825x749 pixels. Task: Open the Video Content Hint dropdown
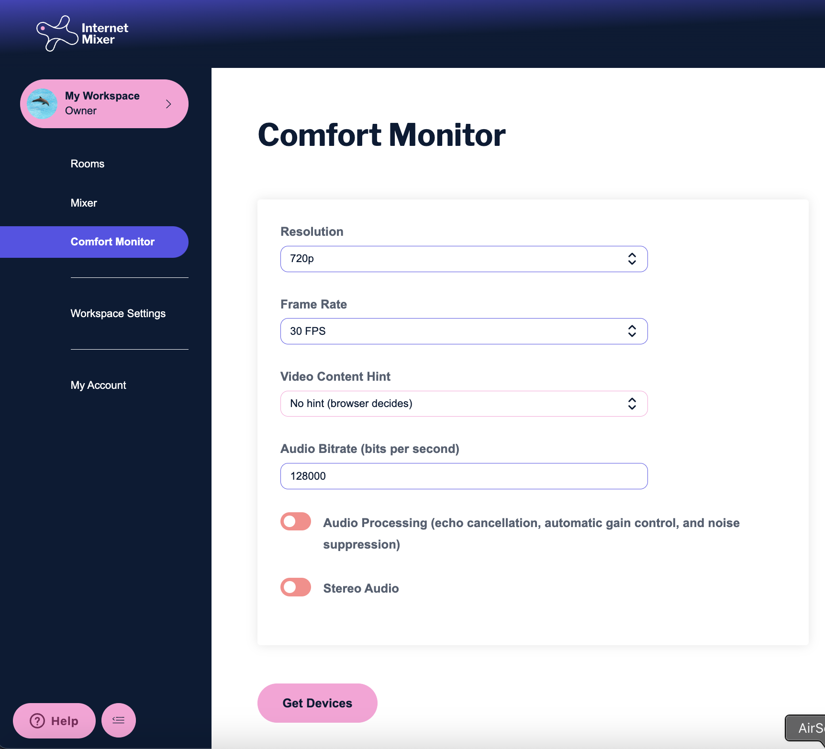(x=463, y=403)
